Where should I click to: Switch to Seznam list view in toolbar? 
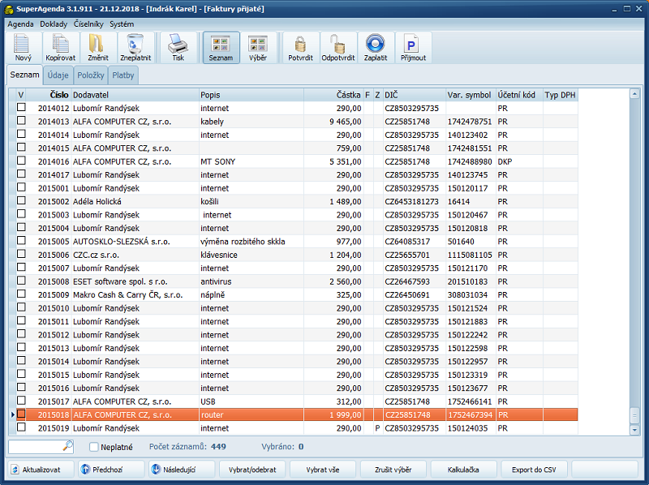click(x=221, y=48)
